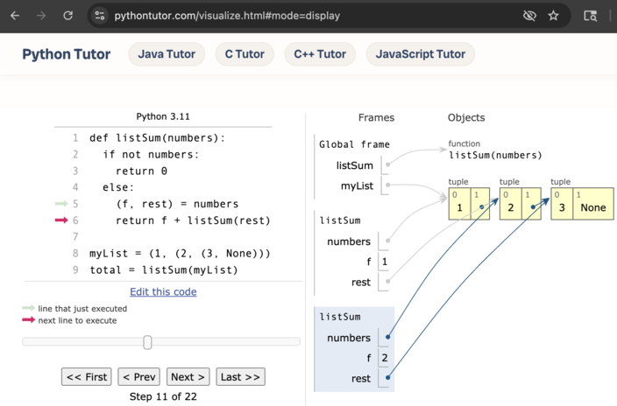Click the Global frame label

(354, 144)
